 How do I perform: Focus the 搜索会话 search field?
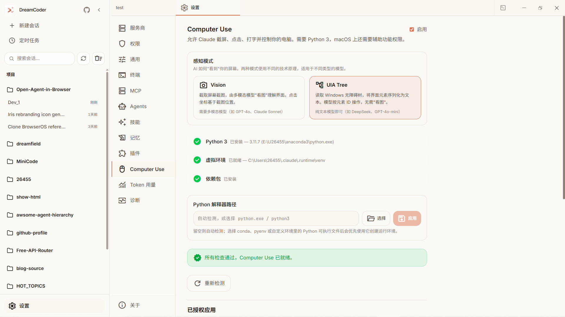pyautogui.click(x=40, y=58)
